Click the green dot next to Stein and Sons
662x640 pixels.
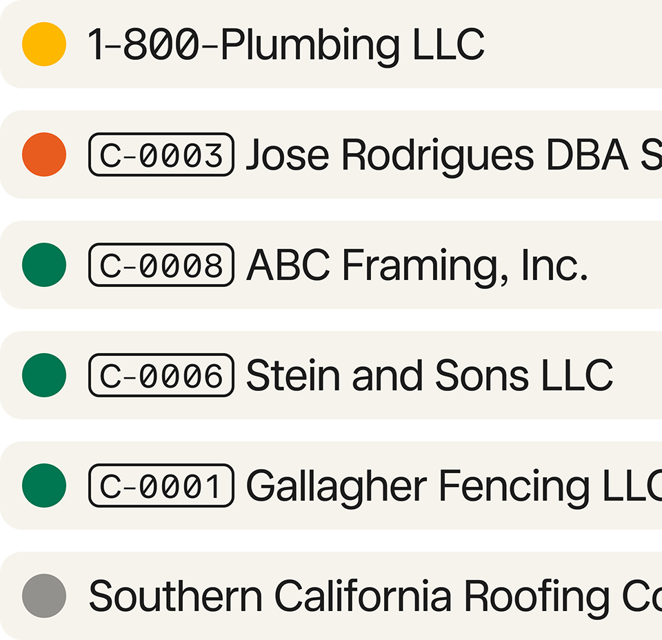point(44,375)
